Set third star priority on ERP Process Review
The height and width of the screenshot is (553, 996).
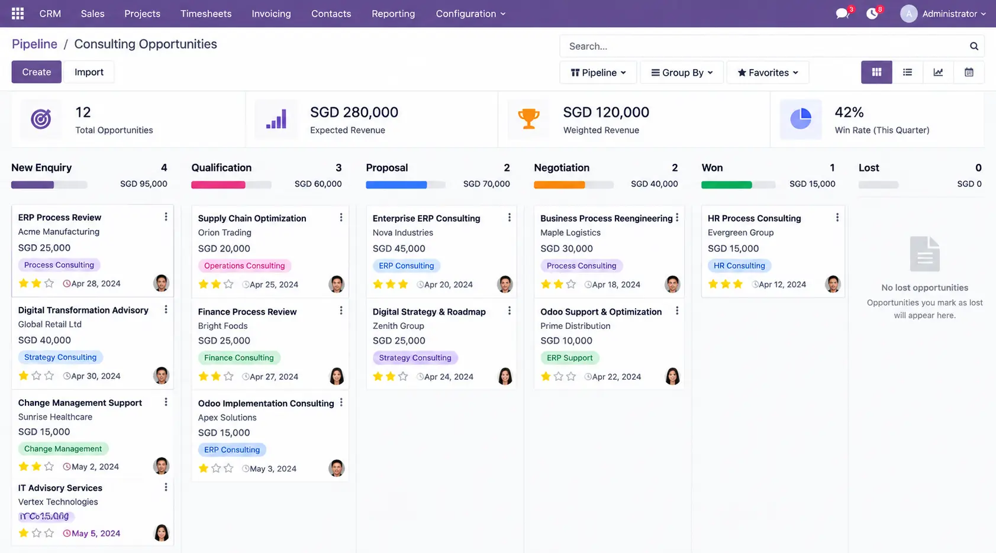tap(49, 283)
